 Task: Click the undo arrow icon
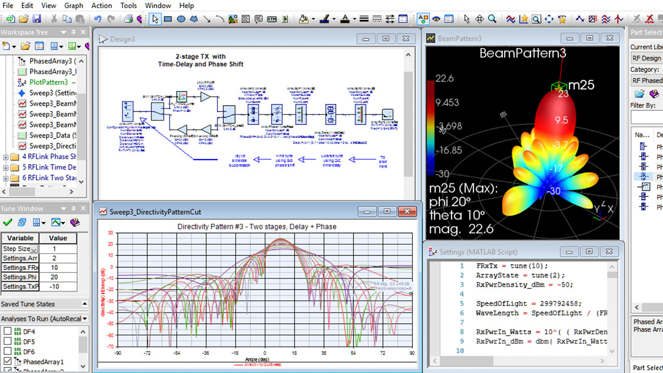(x=98, y=19)
